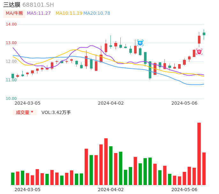
Task: Open the 成交量 indicator dropdown
Action: click(x=25, y=112)
